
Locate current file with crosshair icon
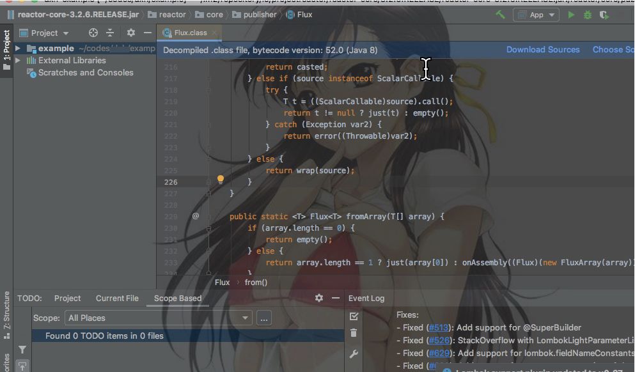click(93, 33)
